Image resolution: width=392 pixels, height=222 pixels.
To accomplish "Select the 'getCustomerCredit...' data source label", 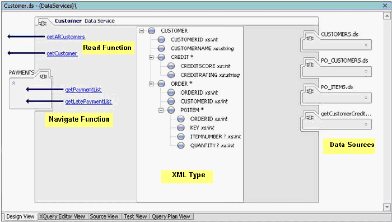I will 346,114.
